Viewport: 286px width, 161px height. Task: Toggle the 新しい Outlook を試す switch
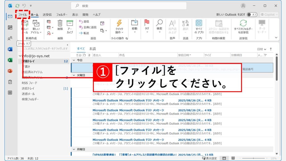pos(252,15)
